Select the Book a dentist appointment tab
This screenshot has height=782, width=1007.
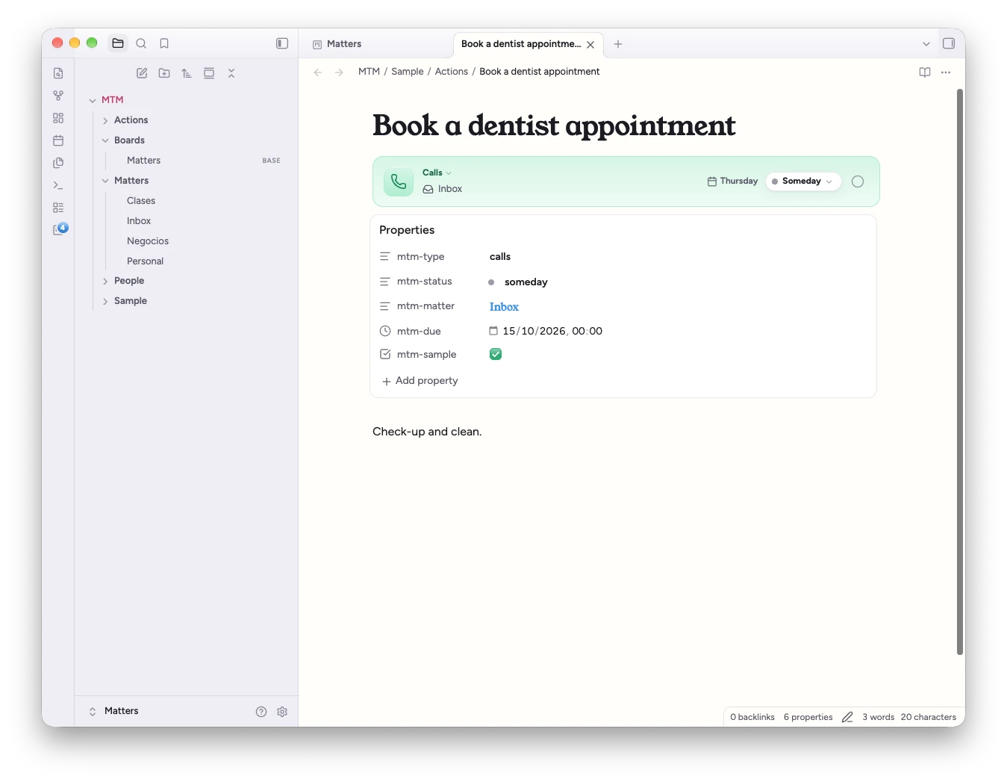[x=521, y=44]
